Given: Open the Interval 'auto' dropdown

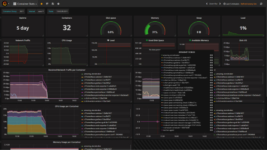Looking at the screenshot, I should click(41, 11).
